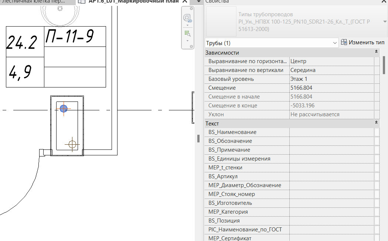Select the room tag text П-11-9

[x=69, y=36]
